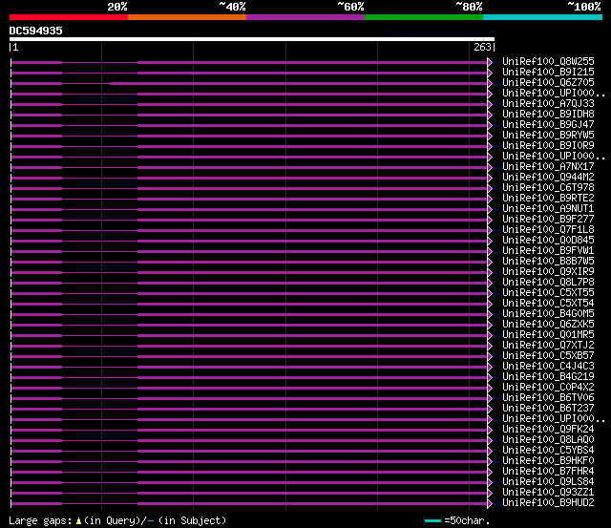Choose the UniRef100_B4G0M5 entry
Image resolution: width=611 pixels, height=528 pixels.
click(548, 314)
